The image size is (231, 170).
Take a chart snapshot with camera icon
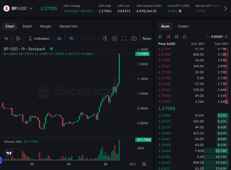click(x=134, y=38)
